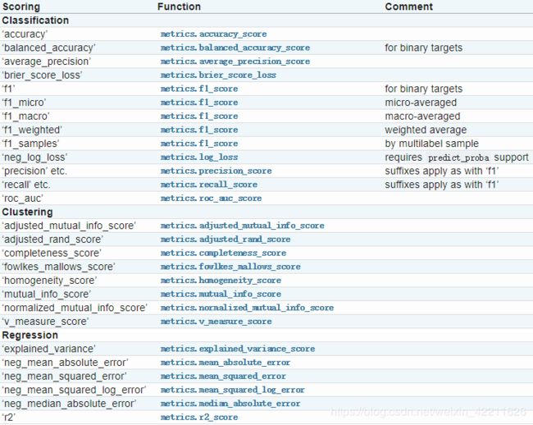
Task: Open the metrics.normalized_mutual_info_score link
Action: (x=247, y=308)
